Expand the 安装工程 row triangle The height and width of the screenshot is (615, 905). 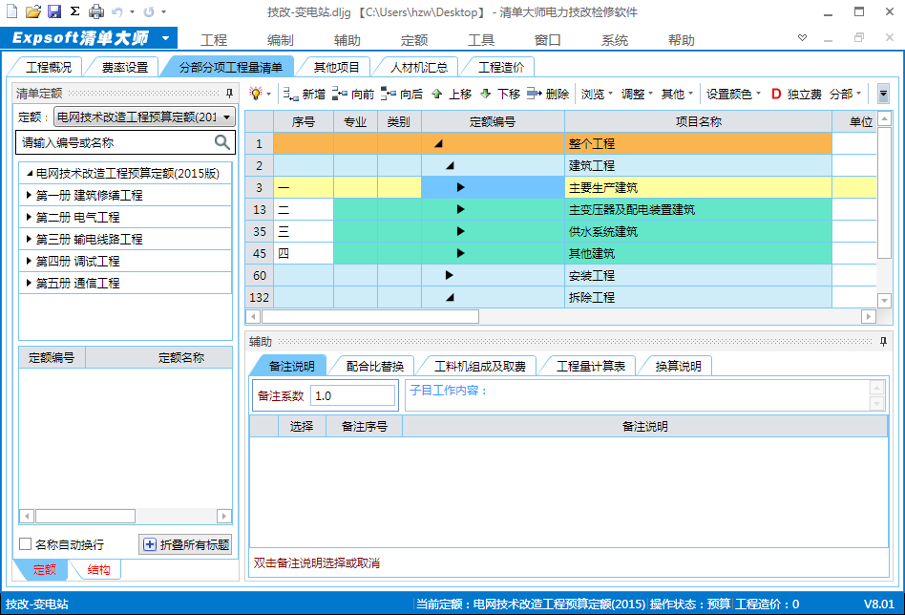[x=449, y=275]
